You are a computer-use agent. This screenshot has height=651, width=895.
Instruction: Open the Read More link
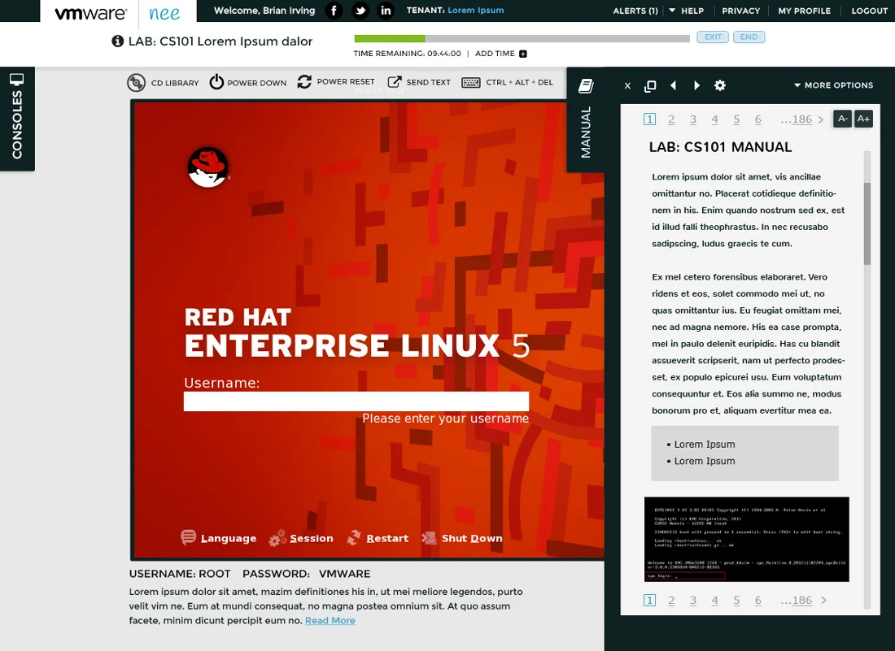point(330,620)
